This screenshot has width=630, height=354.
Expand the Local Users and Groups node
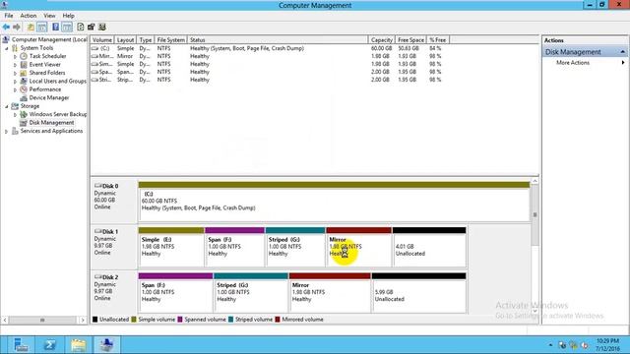pos(16,82)
